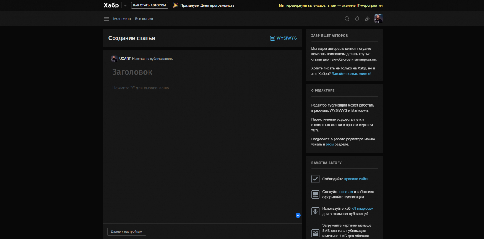Viewport: 484px width, 239px height.
Task: Click the layout icon beside formatting tips
Action: coord(315,194)
